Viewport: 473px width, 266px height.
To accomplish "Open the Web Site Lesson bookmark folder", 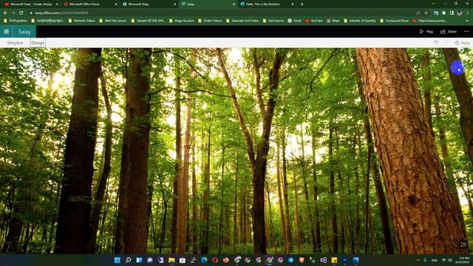I will point(114,21).
